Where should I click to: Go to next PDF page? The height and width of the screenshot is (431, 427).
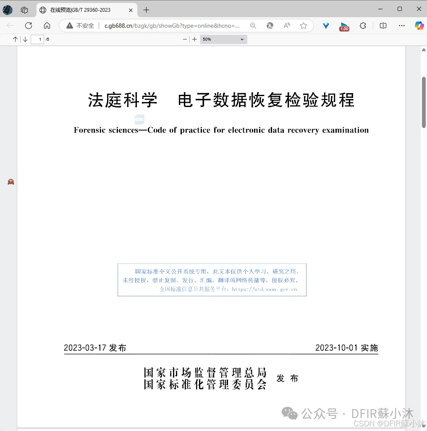click(25, 39)
